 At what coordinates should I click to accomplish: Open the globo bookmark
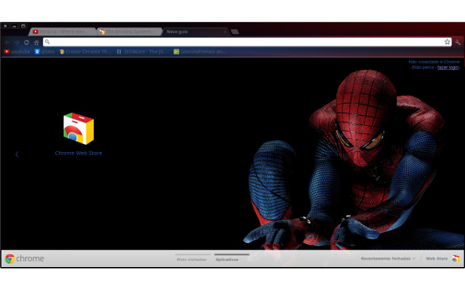[x=45, y=52]
